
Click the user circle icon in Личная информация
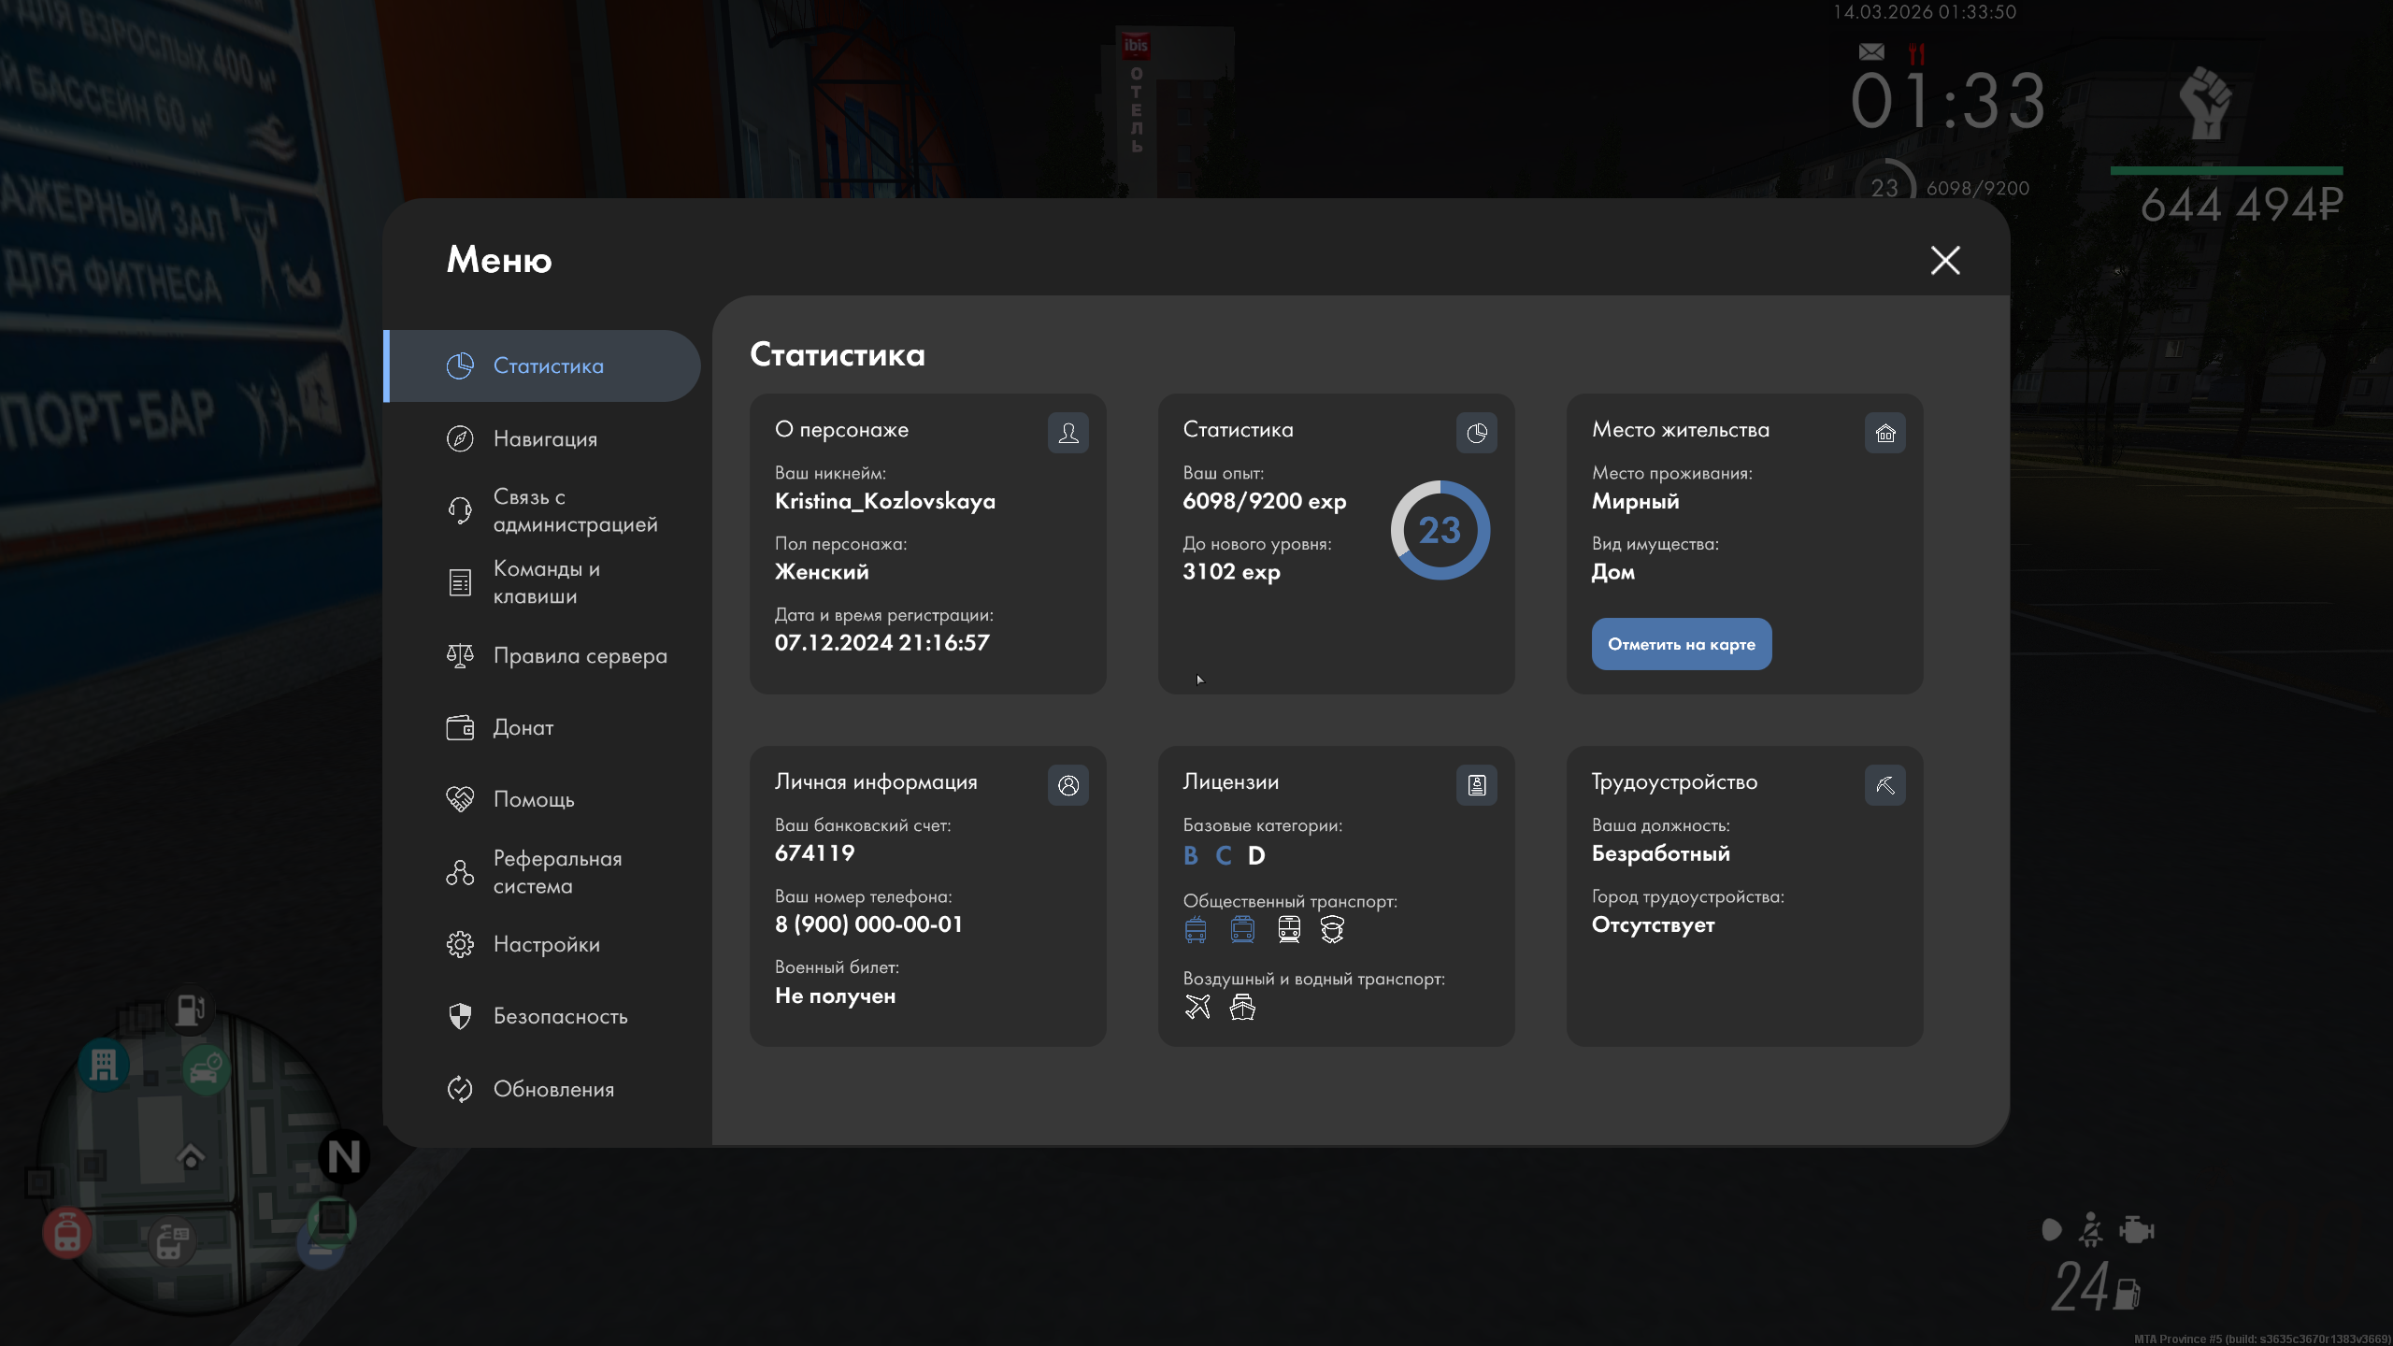pos(1068,785)
